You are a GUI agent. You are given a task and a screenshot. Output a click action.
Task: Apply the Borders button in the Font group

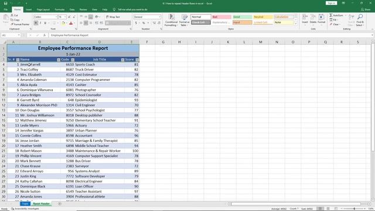(54, 23)
